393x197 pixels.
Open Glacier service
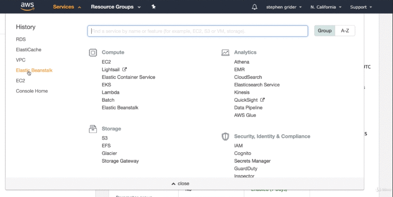point(109,153)
